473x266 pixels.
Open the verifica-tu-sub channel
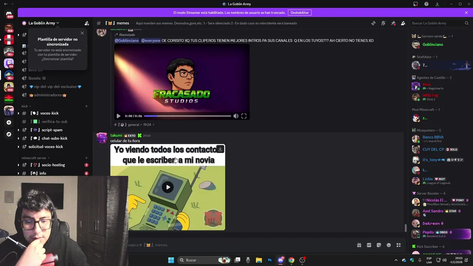click(x=55, y=122)
